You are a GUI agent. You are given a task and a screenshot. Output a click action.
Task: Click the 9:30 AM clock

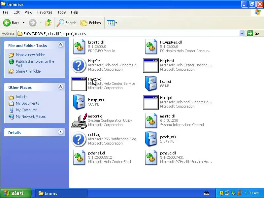tap(252, 193)
